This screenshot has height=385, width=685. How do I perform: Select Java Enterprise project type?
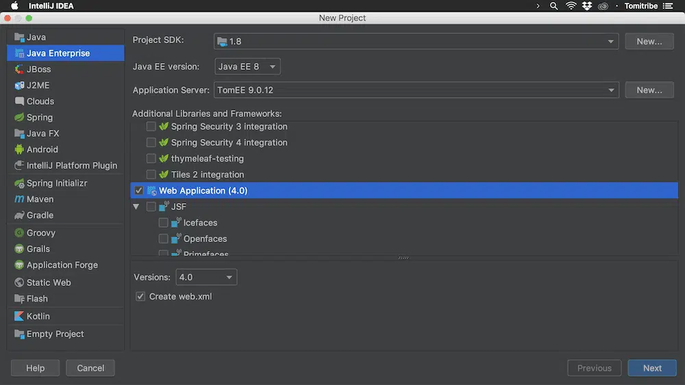coord(58,53)
